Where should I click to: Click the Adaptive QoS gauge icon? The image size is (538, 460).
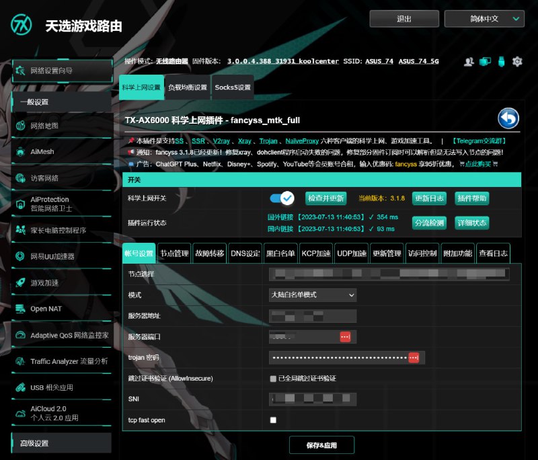click(x=21, y=335)
